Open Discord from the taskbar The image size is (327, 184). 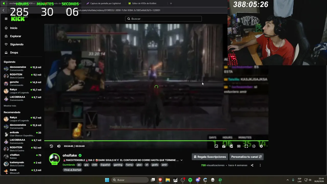(198, 180)
